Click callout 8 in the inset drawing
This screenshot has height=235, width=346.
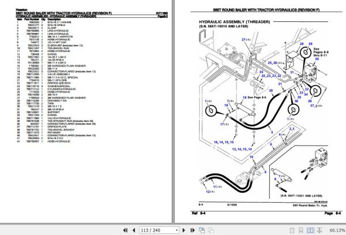click(276, 179)
